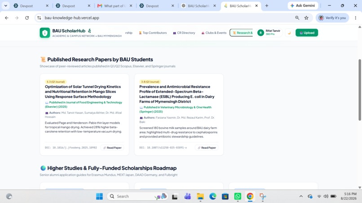362x203 pixels.
Task: Click the page vertical scrollbar thumb
Action: coord(360,90)
